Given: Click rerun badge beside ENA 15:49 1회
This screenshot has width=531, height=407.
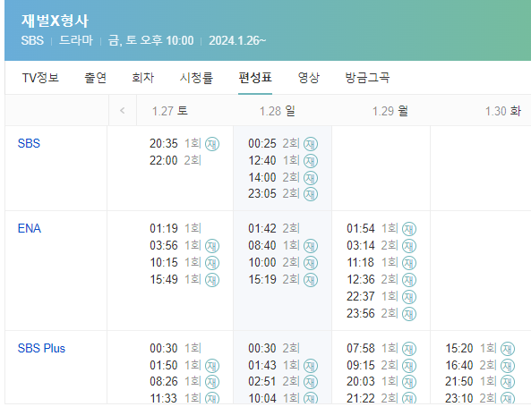Looking at the screenshot, I should coord(212,279).
